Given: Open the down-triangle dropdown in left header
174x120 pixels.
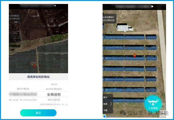Looking at the screenshot, I should [55, 6].
